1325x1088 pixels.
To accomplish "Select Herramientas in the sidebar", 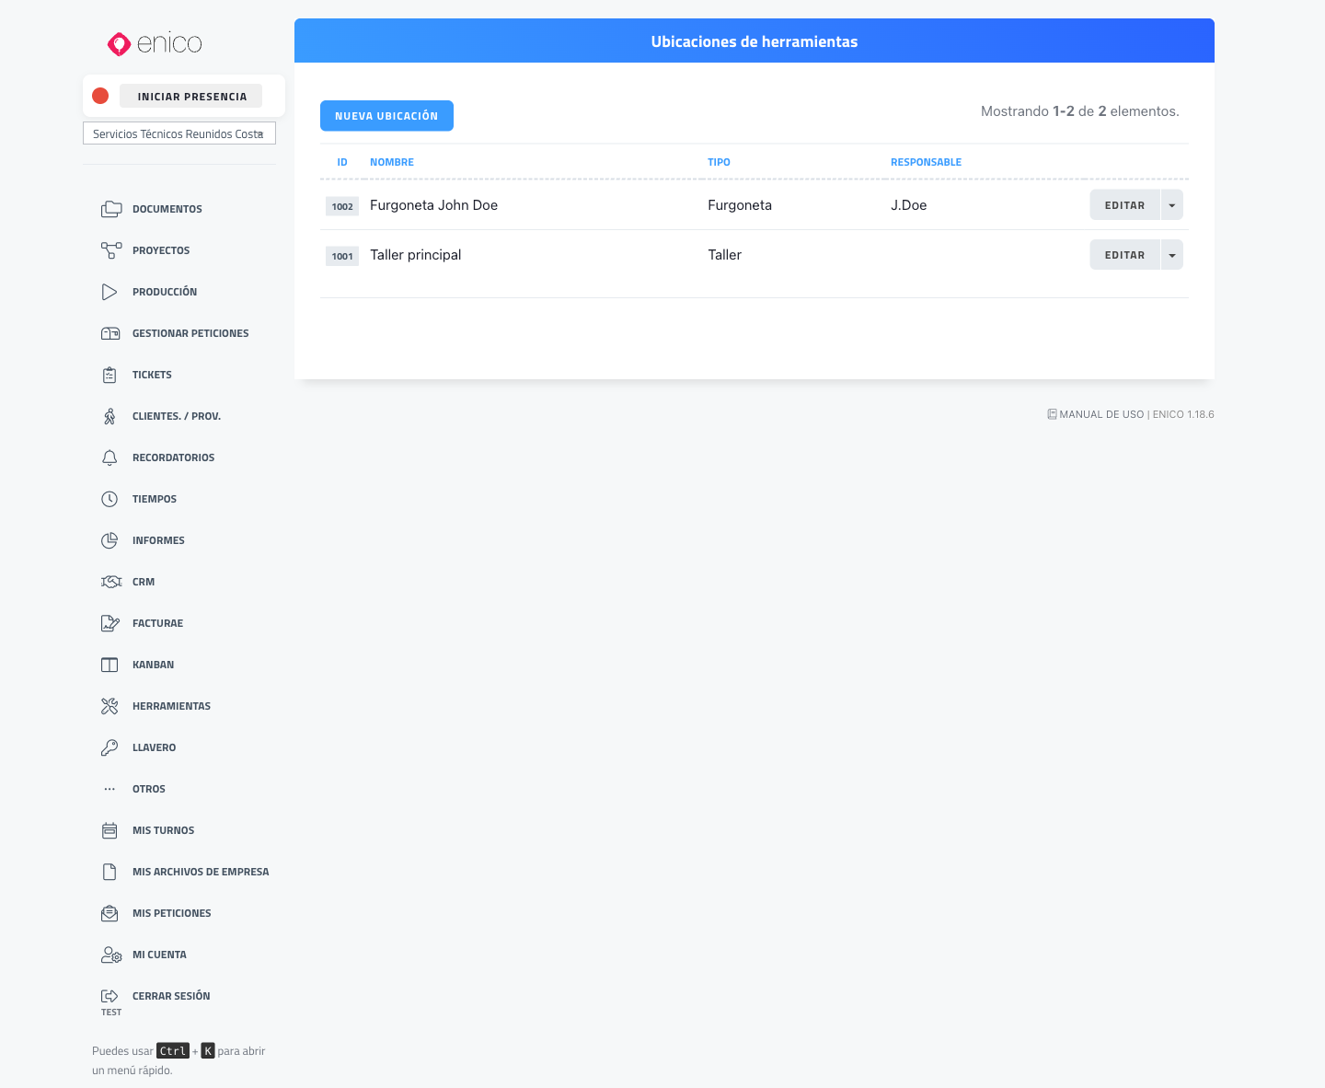I will [x=171, y=706].
